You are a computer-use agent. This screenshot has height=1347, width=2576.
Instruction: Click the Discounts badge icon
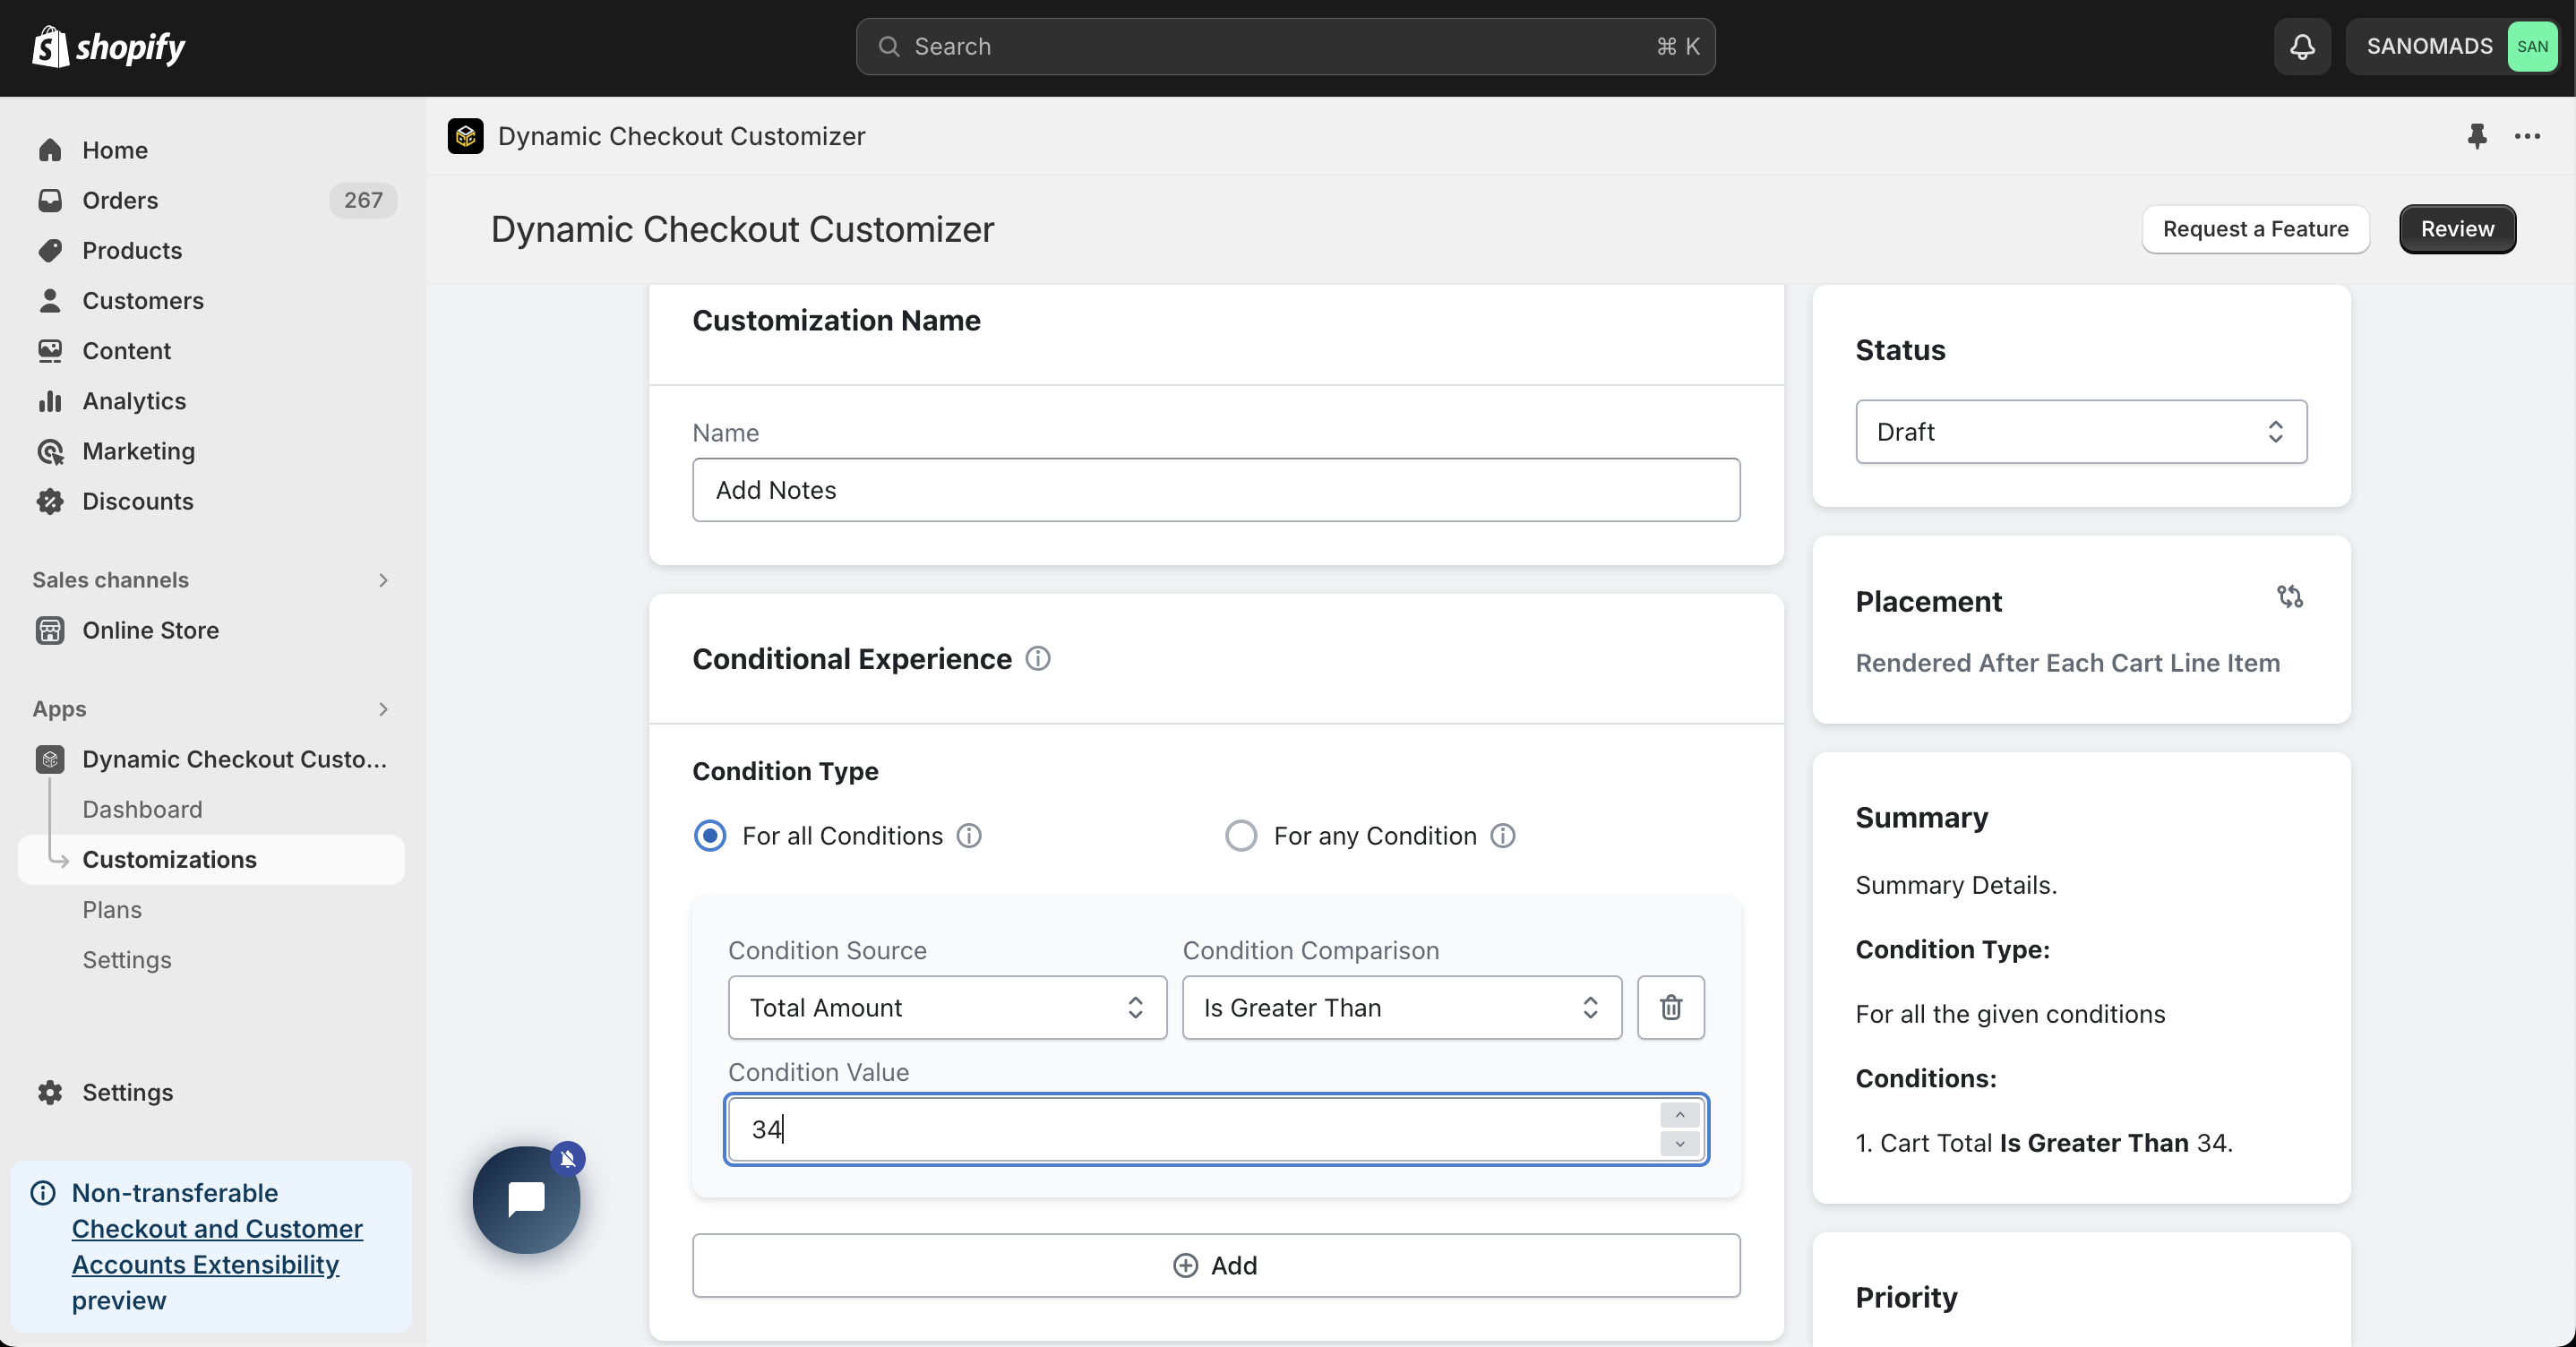click(50, 501)
